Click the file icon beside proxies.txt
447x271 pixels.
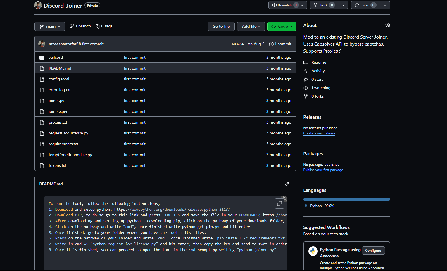42,122
